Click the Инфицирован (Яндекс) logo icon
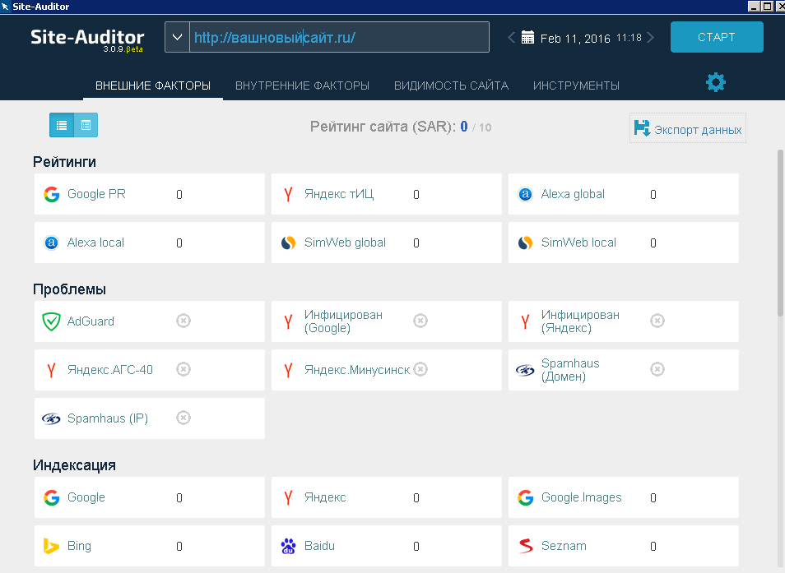The height and width of the screenshot is (573, 785). coord(525,321)
